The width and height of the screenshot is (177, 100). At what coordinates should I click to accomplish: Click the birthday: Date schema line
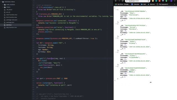(44, 52)
